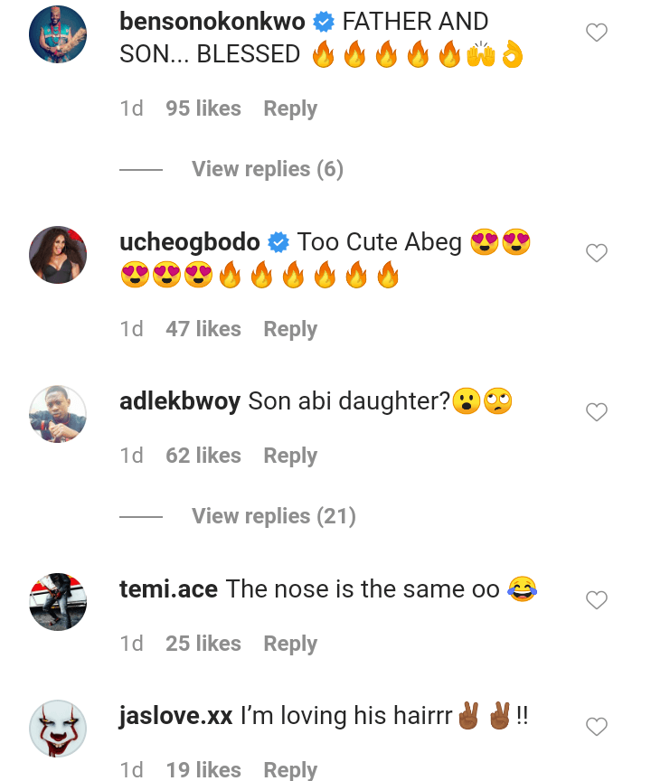Click bensonokonkwo's verified badge
651x781 pixels.
point(324,22)
